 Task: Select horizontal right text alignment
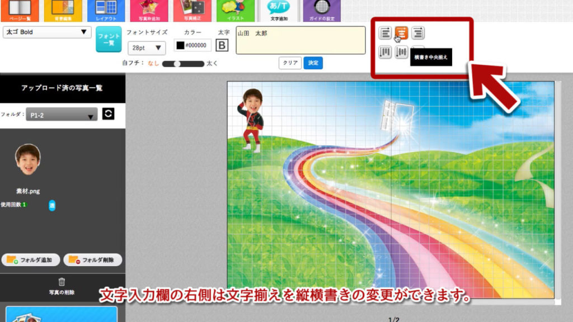[417, 33]
